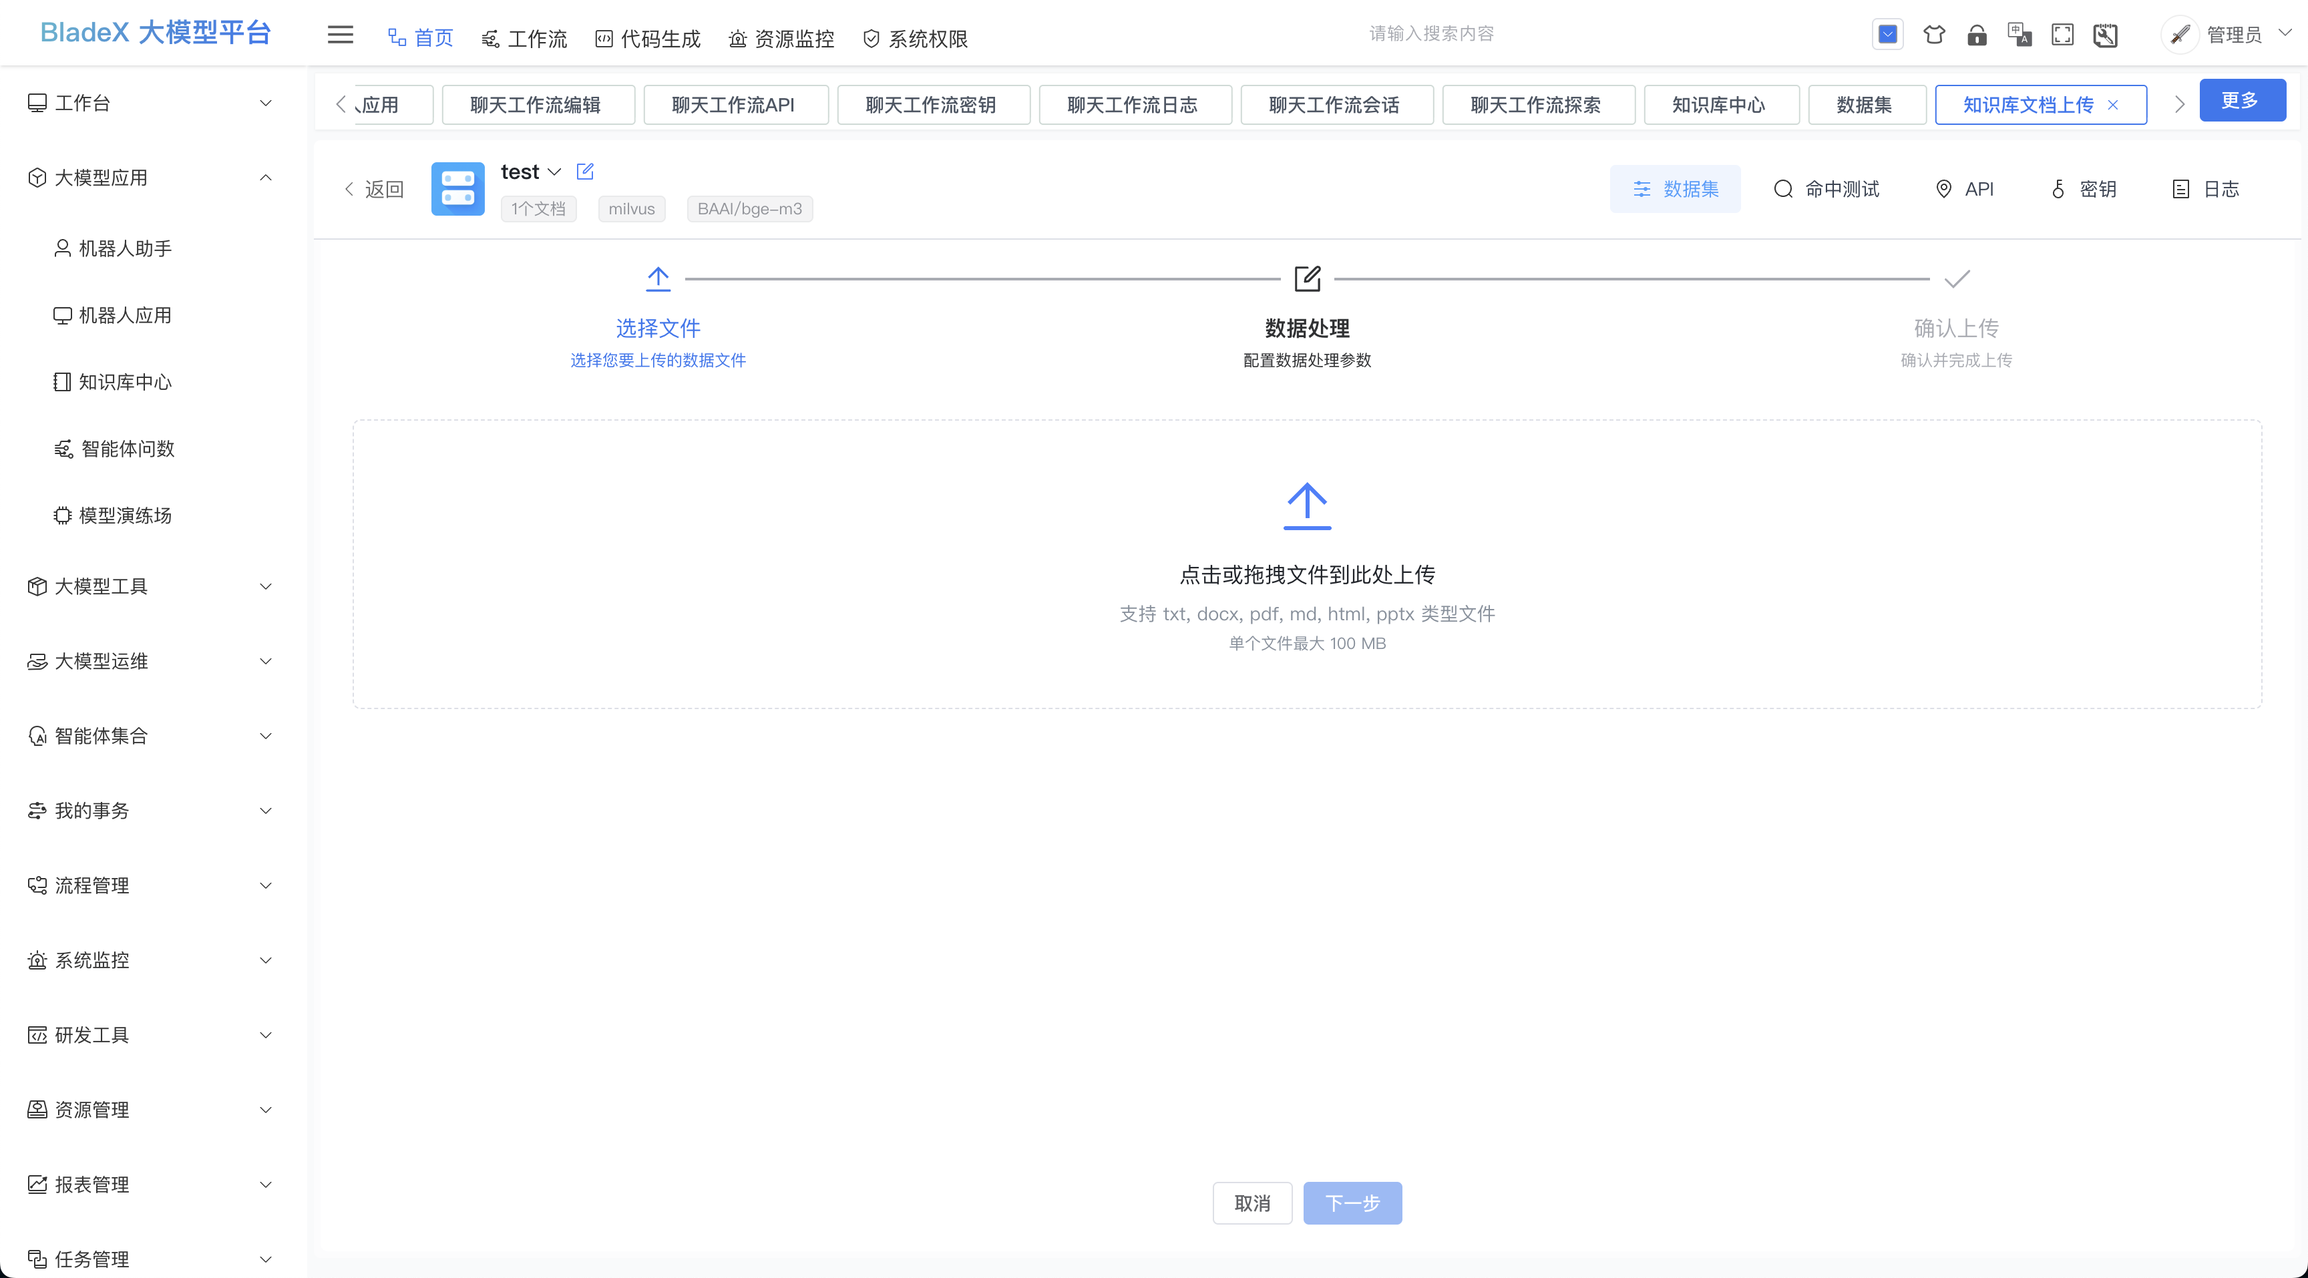The width and height of the screenshot is (2308, 1278).
Task: Click the lock screen icon
Action: pos(1977,35)
